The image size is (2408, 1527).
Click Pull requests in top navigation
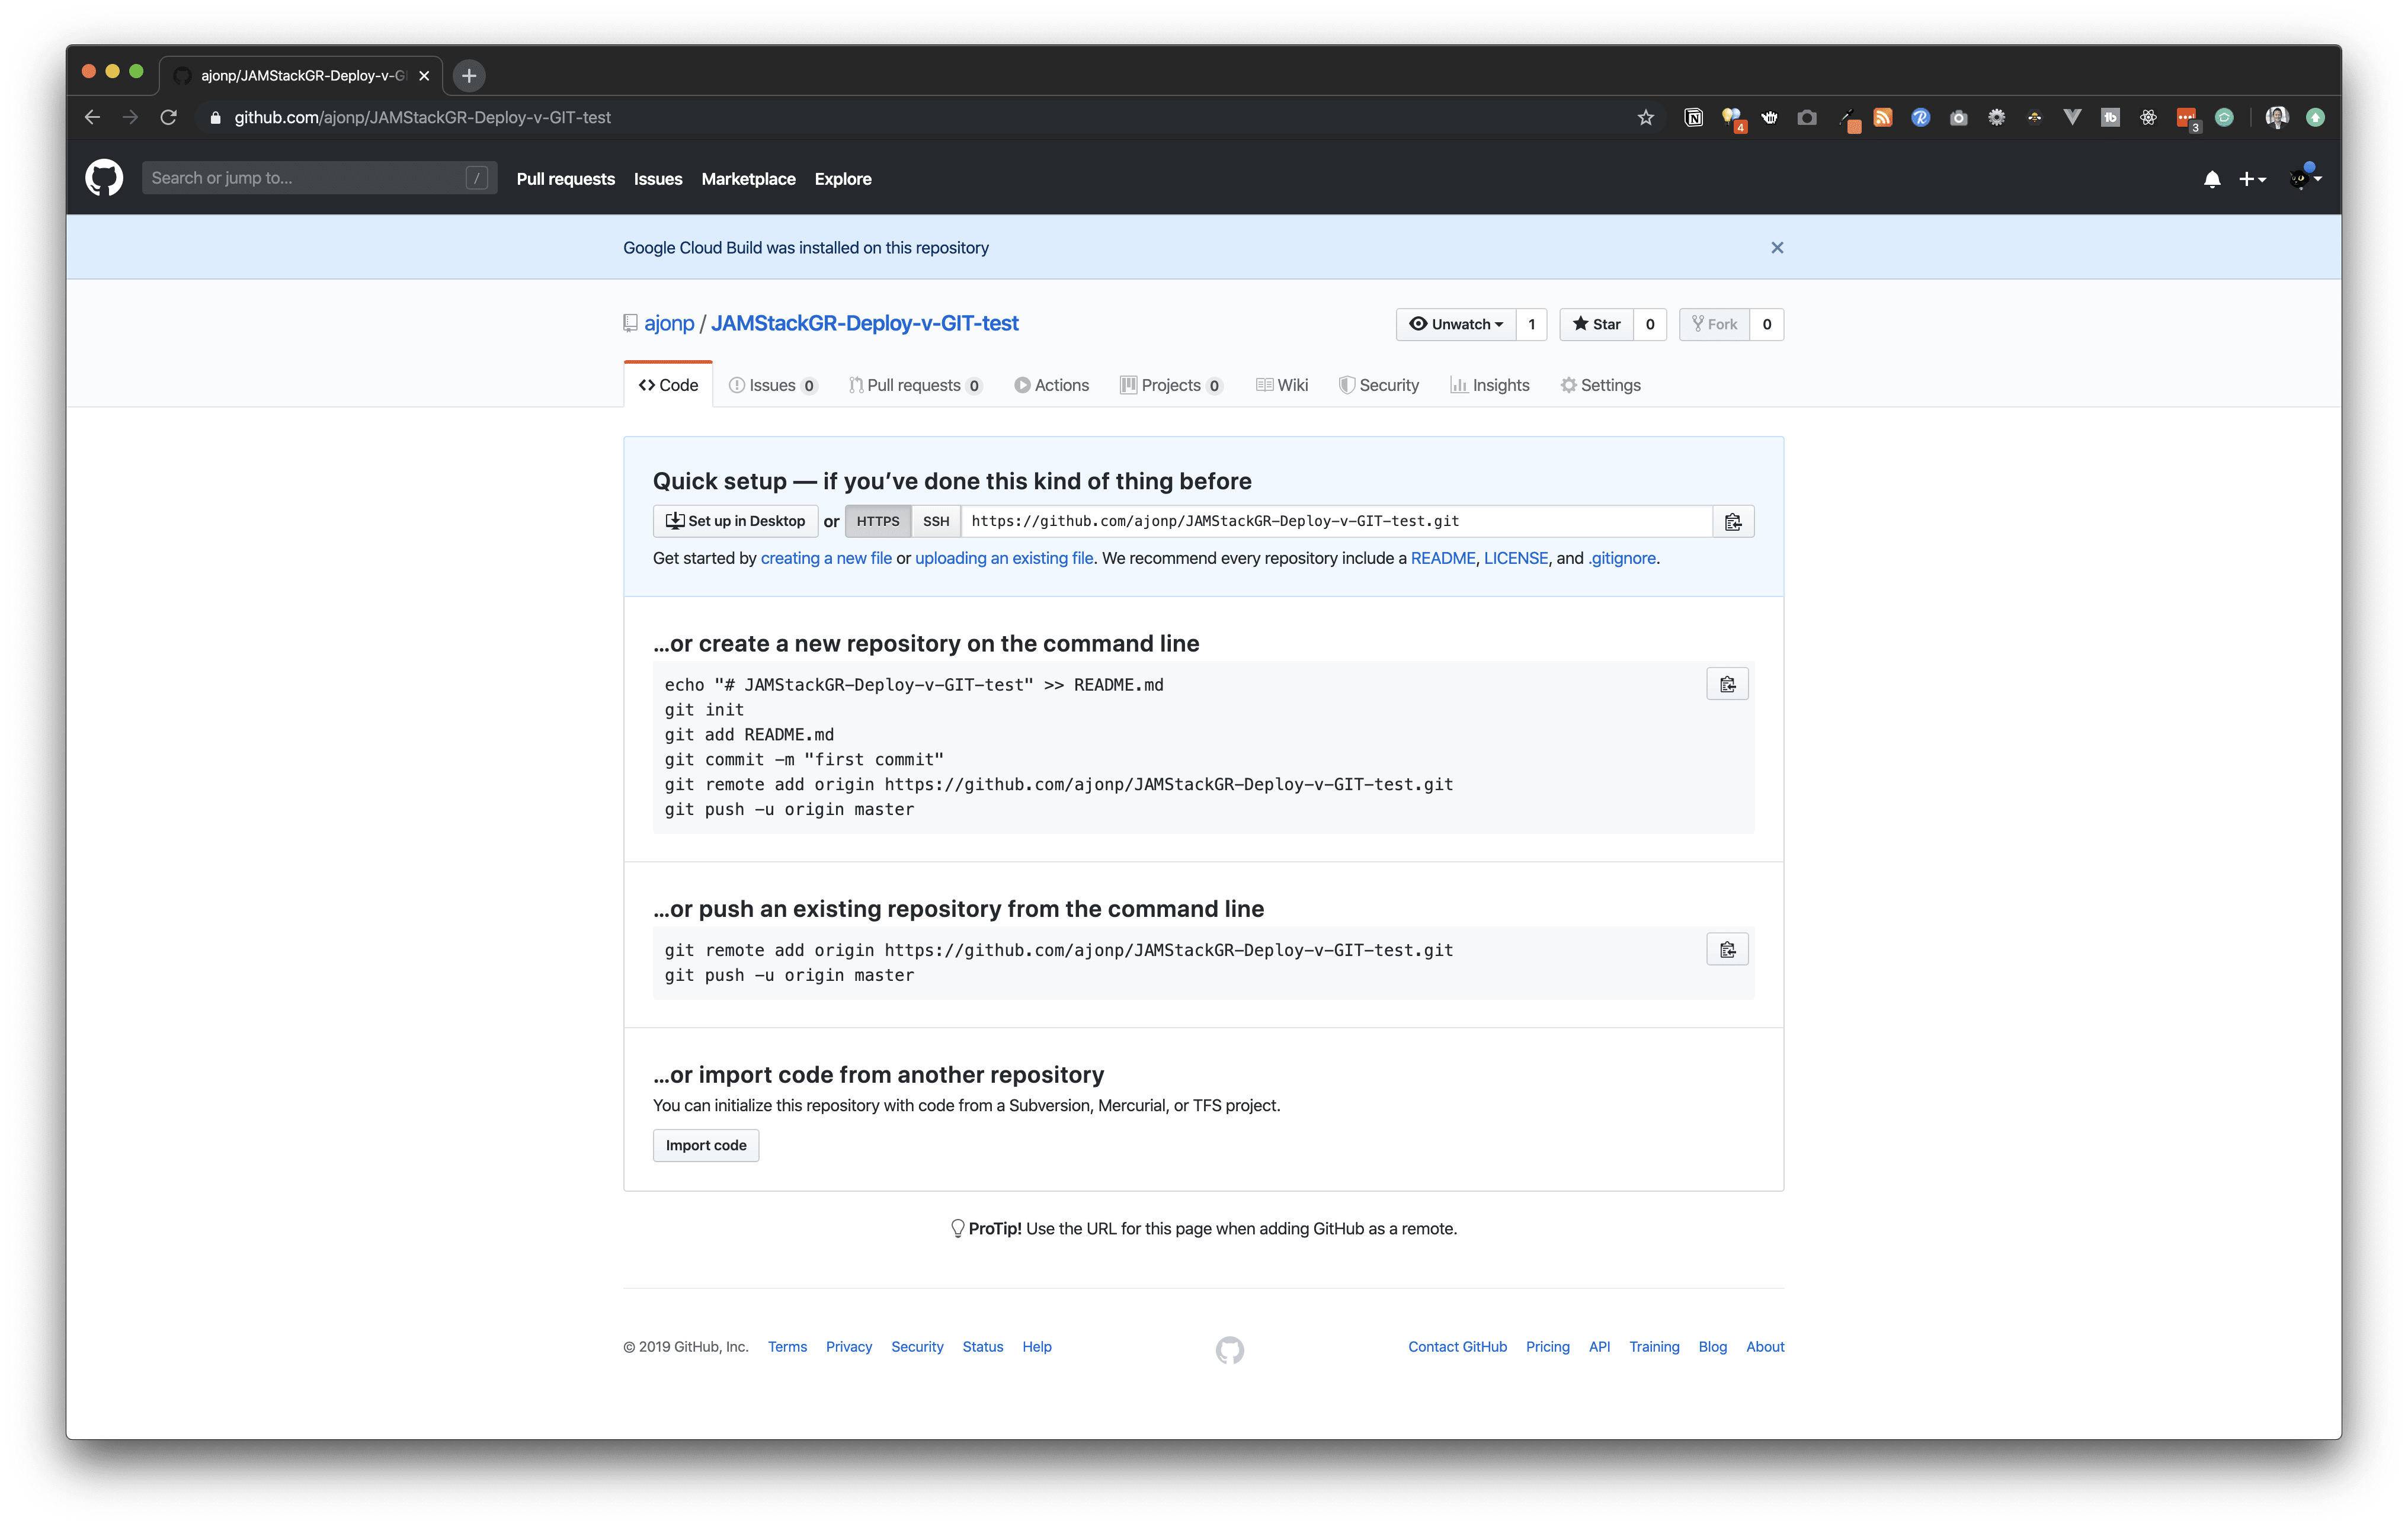[x=565, y=179]
